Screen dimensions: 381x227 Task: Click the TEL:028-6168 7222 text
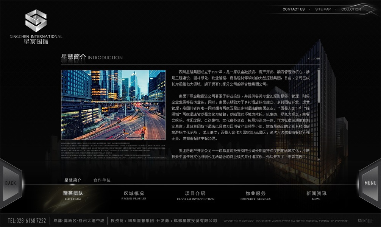pyautogui.click(x=27, y=221)
